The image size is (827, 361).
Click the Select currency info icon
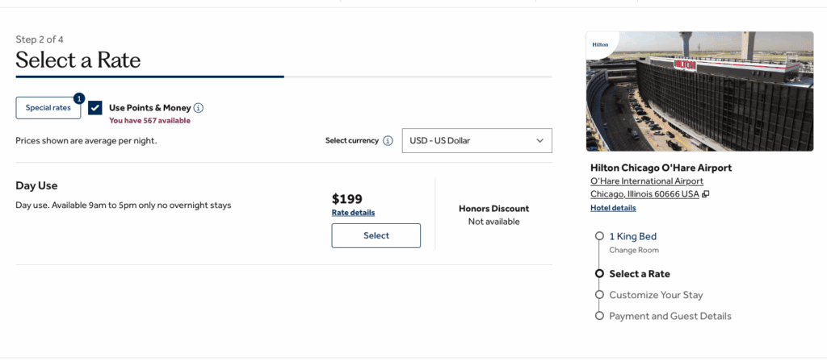tap(388, 140)
